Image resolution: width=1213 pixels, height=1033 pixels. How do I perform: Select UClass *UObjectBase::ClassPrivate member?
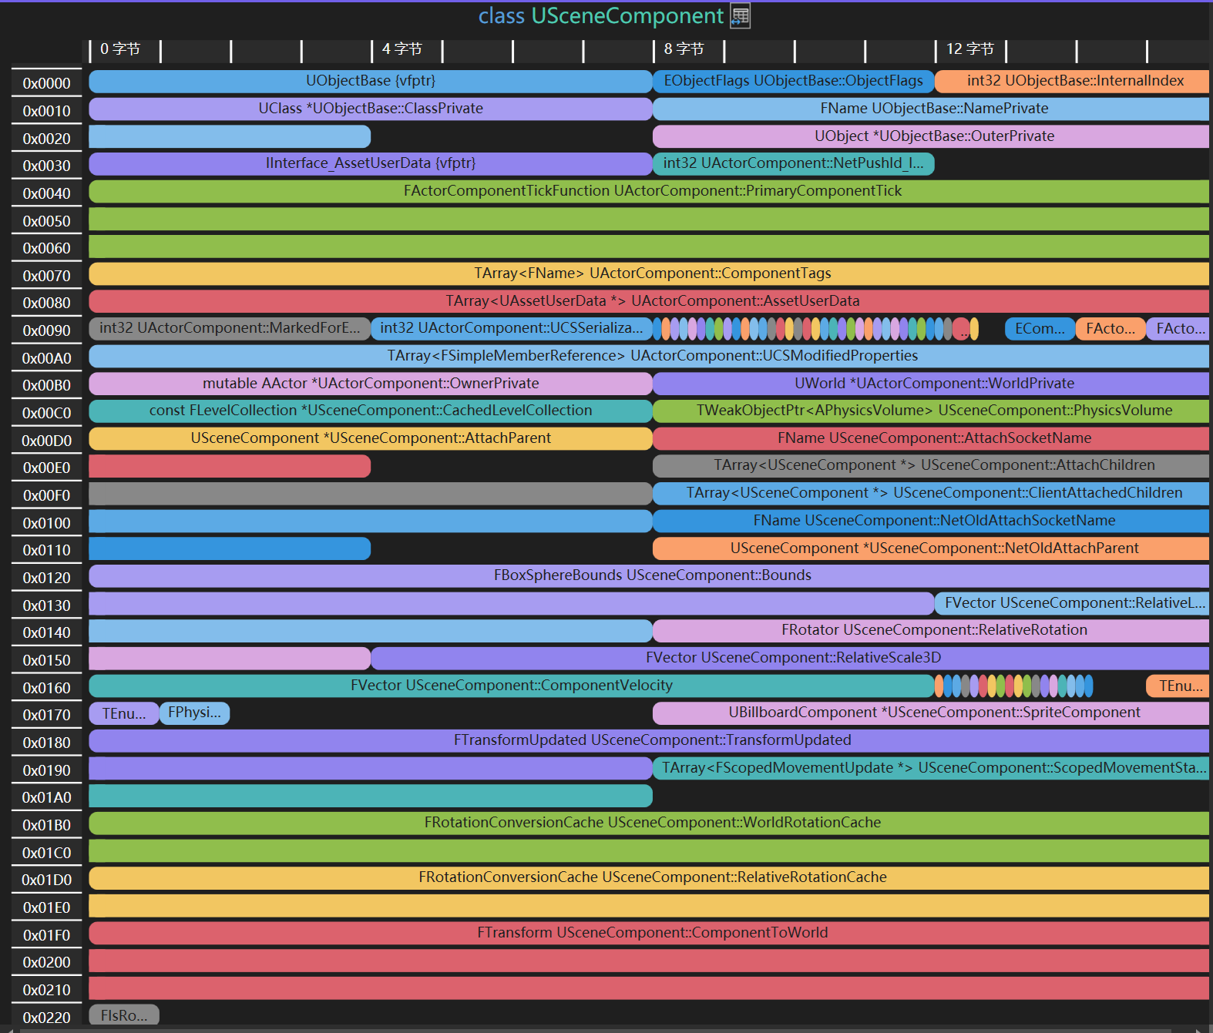tap(370, 109)
